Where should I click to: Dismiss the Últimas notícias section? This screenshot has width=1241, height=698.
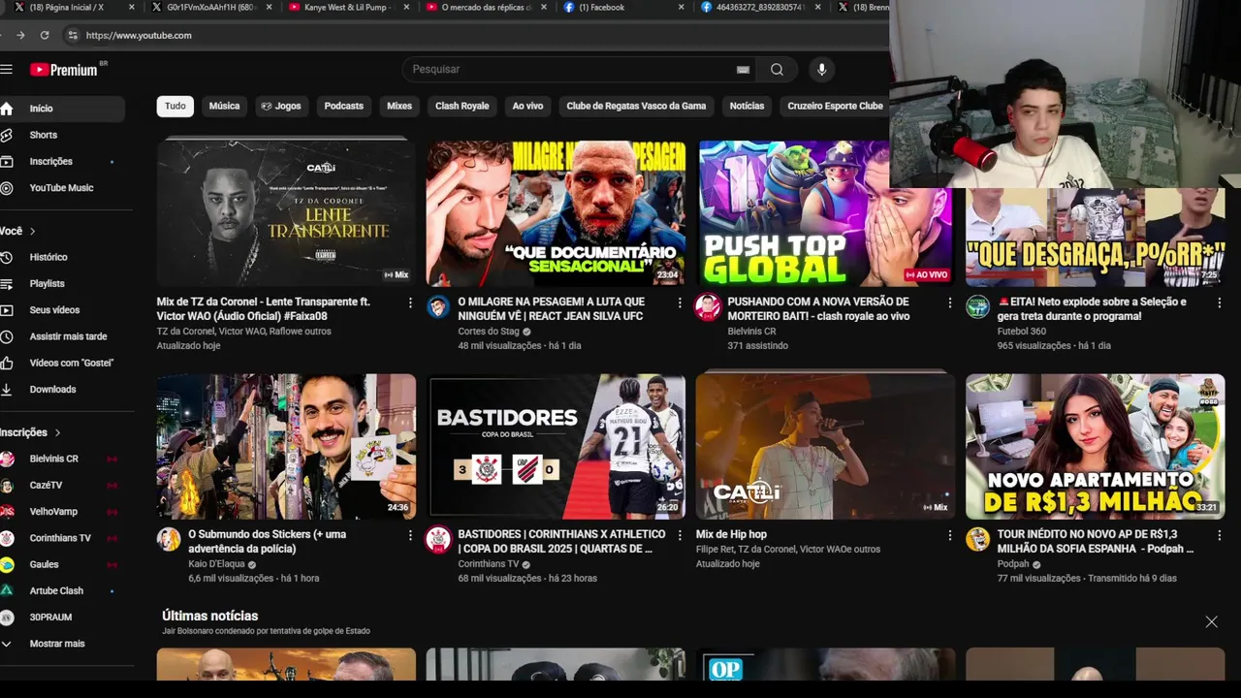(x=1211, y=621)
